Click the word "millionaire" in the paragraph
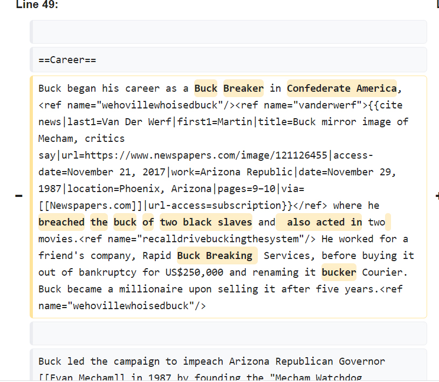Screen dimensions: 439x382 click(151, 289)
